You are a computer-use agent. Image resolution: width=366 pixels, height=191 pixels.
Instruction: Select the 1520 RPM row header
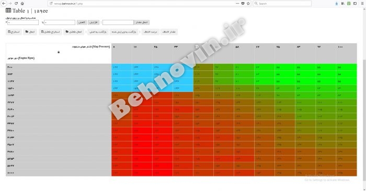[59, 88]
